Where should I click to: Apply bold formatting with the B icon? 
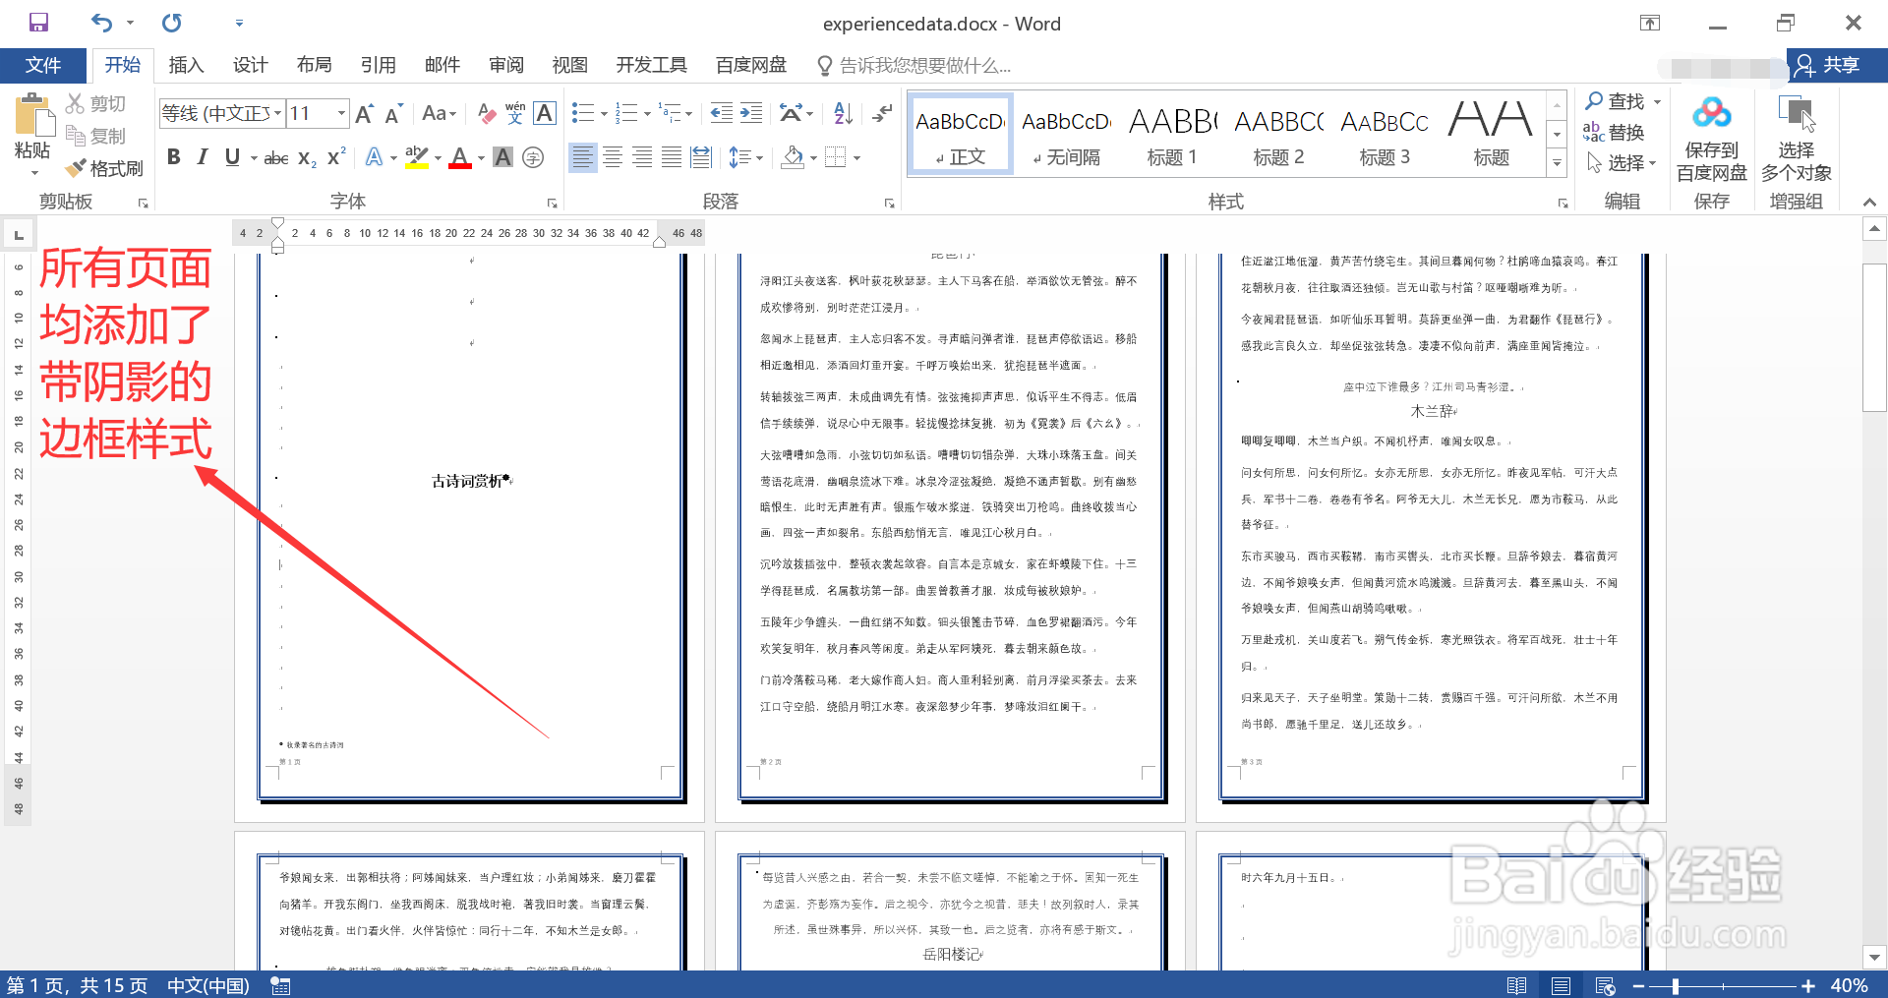click(174, 156)
